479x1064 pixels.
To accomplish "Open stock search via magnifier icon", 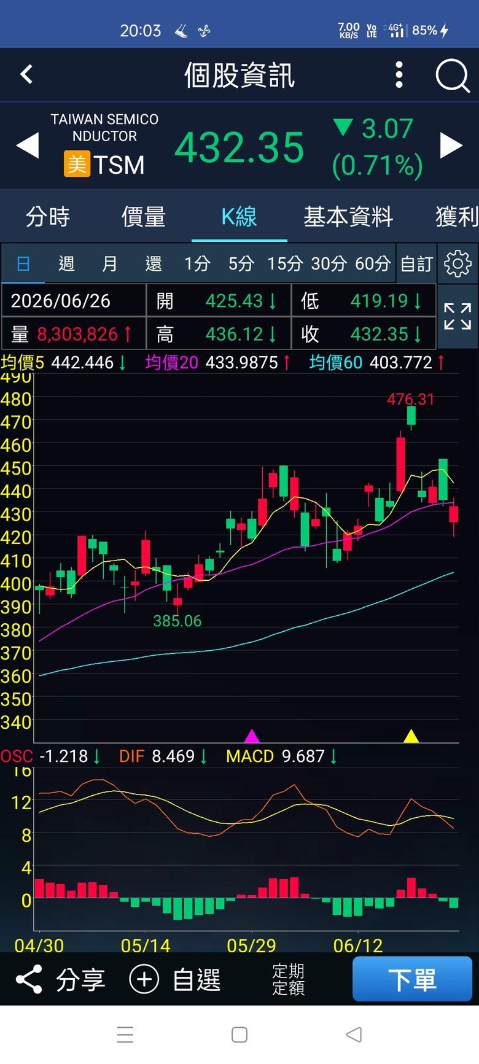I will coord(452,76).
